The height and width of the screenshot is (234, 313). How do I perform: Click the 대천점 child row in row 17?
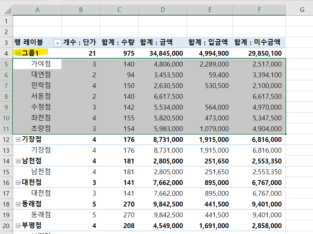(x=37, y=193)
